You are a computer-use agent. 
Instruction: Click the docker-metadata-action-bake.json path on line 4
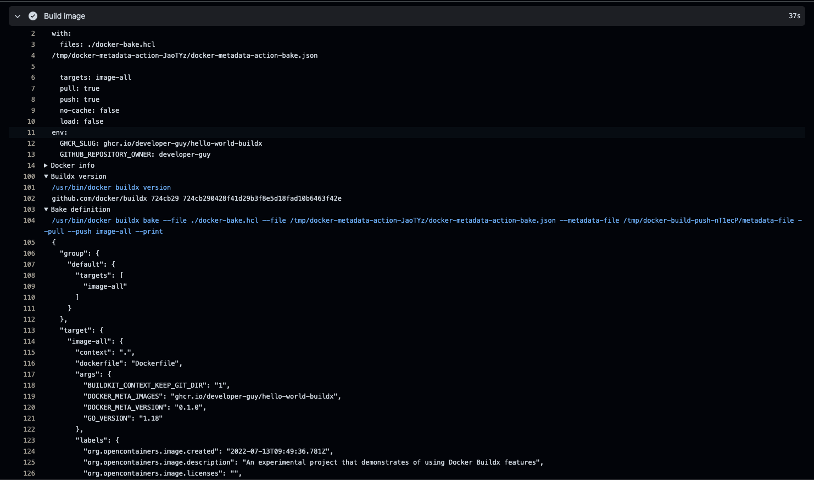click(185, 56)
